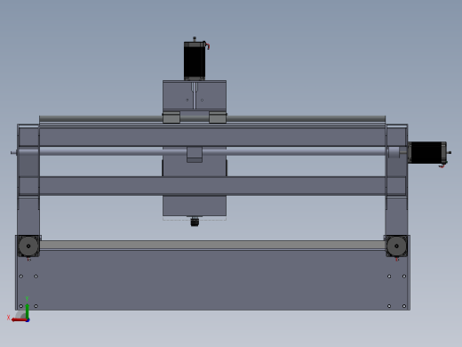Click the 'Y' label of the coordinate triad

pyautogui.click(x=27, y=299)
